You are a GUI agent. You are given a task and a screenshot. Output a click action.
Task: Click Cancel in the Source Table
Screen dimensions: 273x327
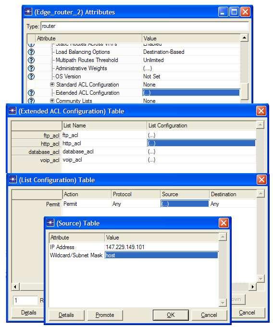click(x=209, y=315)
